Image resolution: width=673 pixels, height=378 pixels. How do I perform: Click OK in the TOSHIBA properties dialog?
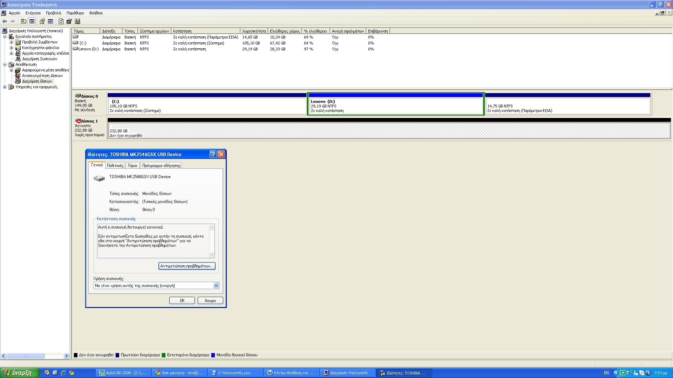point(182,301)
